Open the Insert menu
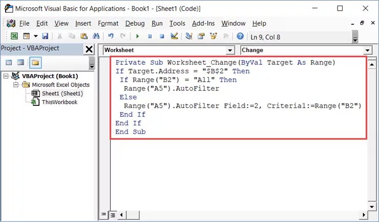Image resolution: width=379 pixels, height=222 pixels. click(x=83, y=24)
